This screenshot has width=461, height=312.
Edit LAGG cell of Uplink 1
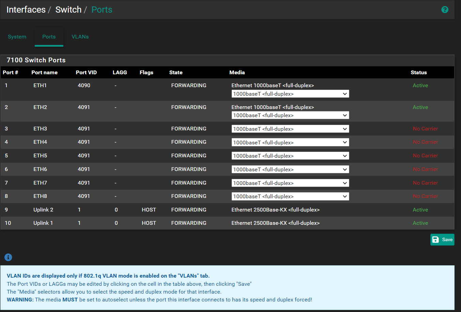[x=116, y=223]
